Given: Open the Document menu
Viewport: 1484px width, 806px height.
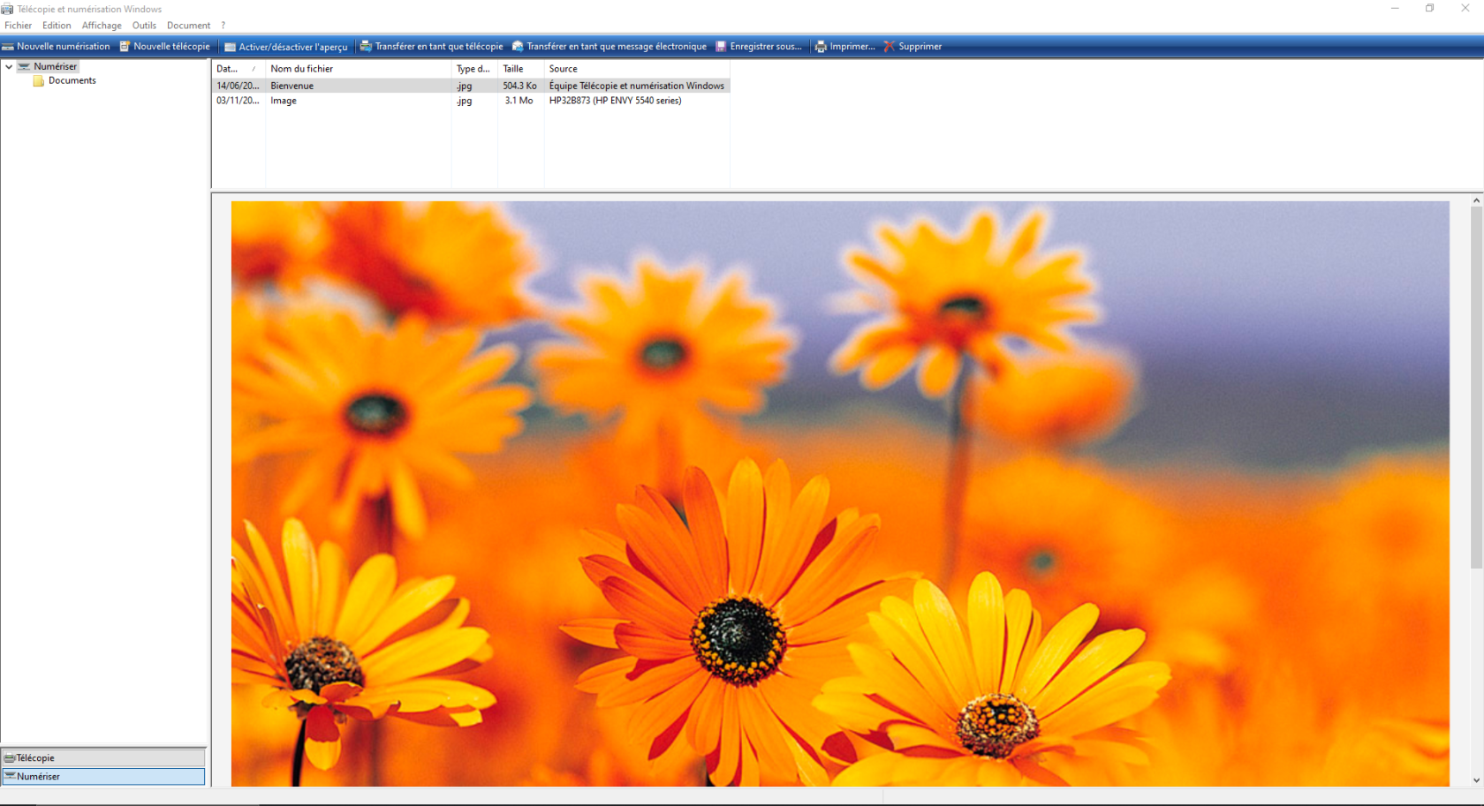Looking at the screenshot, I should click(188, 26).
